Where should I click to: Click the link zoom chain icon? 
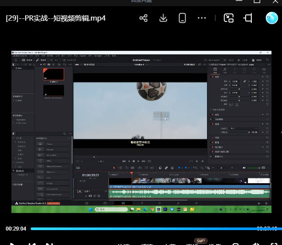245,82
